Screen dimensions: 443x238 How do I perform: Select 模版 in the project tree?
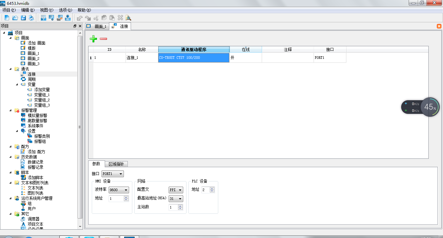(31, 48)
